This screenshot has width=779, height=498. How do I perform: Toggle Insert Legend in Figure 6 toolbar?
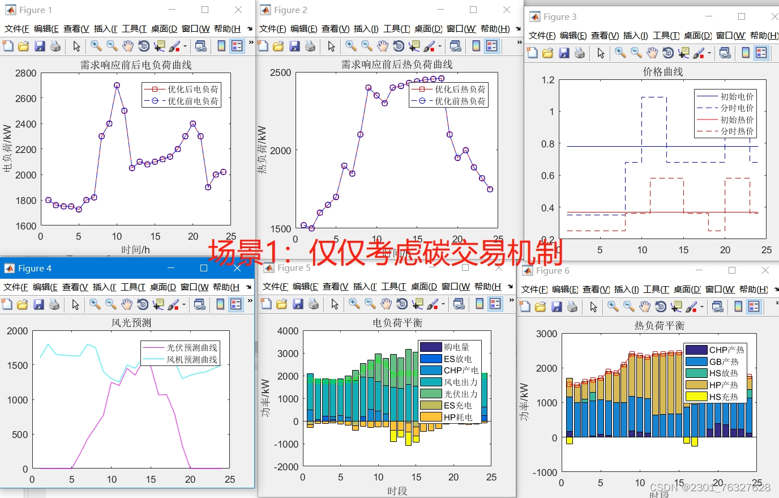tap(754, 307)
